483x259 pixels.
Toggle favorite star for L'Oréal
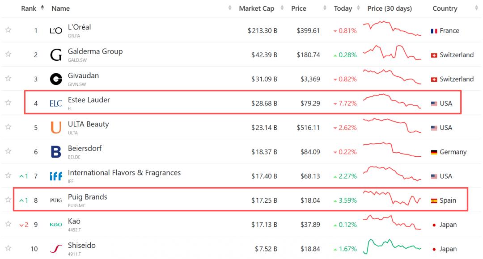[8, 30]
